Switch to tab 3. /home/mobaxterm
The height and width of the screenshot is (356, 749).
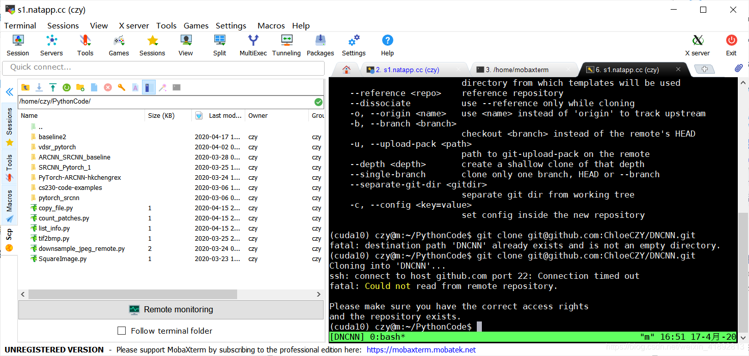pyautogui.click(x=524, y=70)
